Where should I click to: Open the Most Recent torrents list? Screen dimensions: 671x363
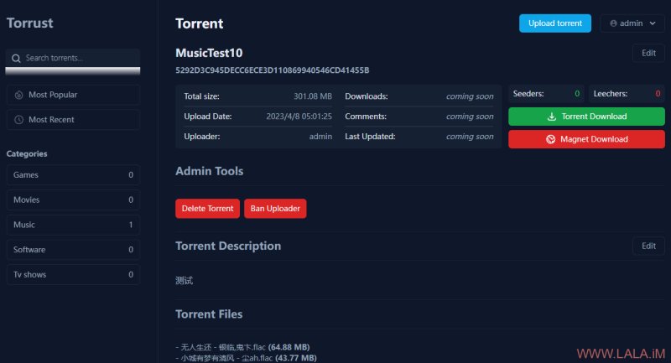[x=73, y=120]
